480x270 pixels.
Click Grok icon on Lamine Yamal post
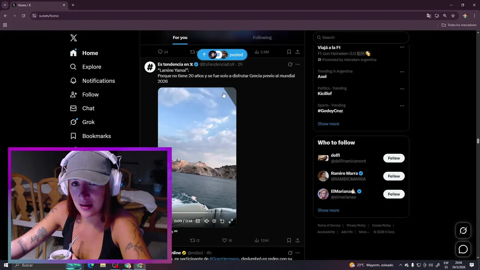click(x=290, y=64)
